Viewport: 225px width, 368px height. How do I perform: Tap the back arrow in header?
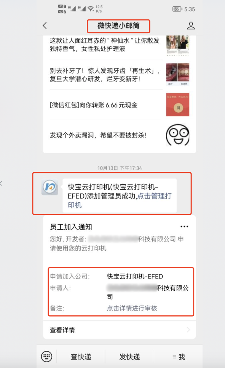click(x=45, y=26)
